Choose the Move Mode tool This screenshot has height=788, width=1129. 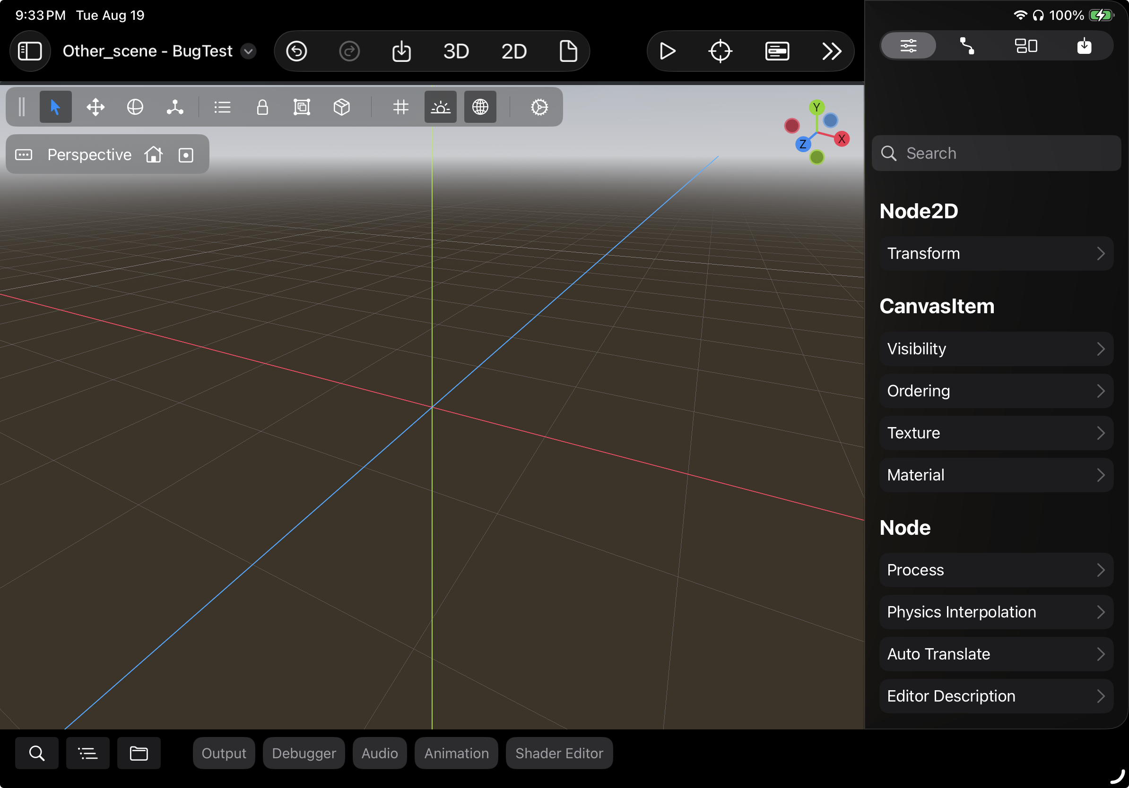point(96,107)
